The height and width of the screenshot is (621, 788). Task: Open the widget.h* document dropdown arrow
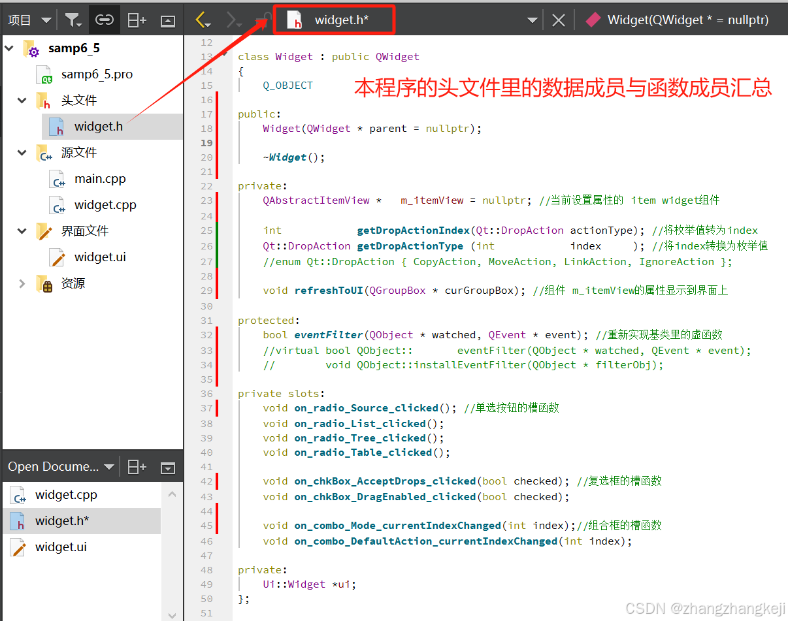tap(533, 20)
